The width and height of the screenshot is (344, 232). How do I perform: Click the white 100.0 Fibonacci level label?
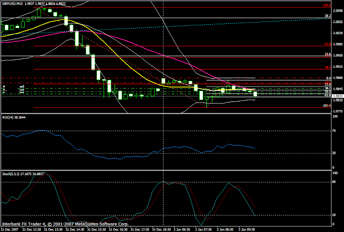pos(327,106)
